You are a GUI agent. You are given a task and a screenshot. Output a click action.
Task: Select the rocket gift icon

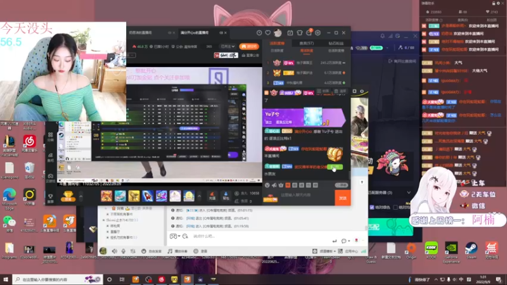coord(148,196)
